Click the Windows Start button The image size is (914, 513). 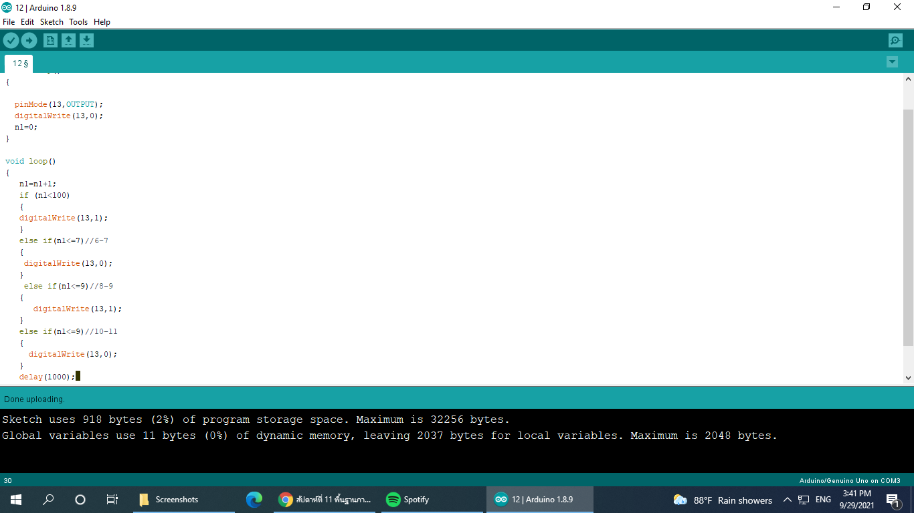pos(16,500)
